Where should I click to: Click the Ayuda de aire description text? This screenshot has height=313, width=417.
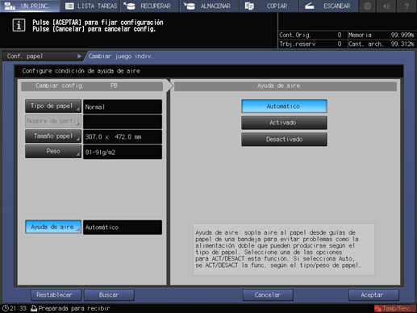284,249
